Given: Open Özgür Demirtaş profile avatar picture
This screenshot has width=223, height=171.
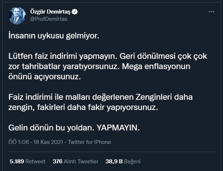Looking at the screenshot, I should coord(17,16).
